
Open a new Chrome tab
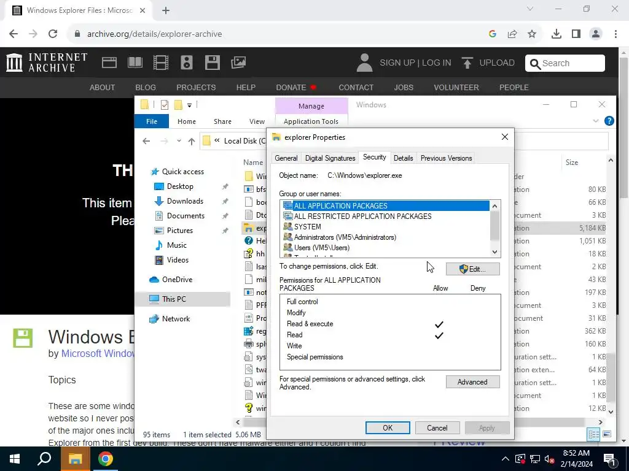point(166,10)
